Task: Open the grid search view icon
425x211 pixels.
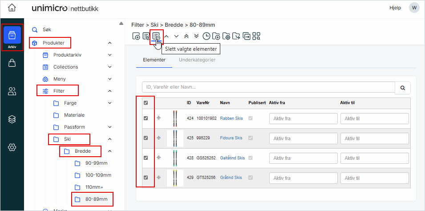Action: (256, 36)
